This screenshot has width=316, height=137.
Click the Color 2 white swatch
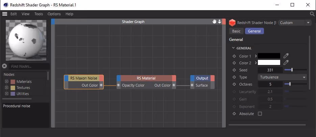(269, 63)
